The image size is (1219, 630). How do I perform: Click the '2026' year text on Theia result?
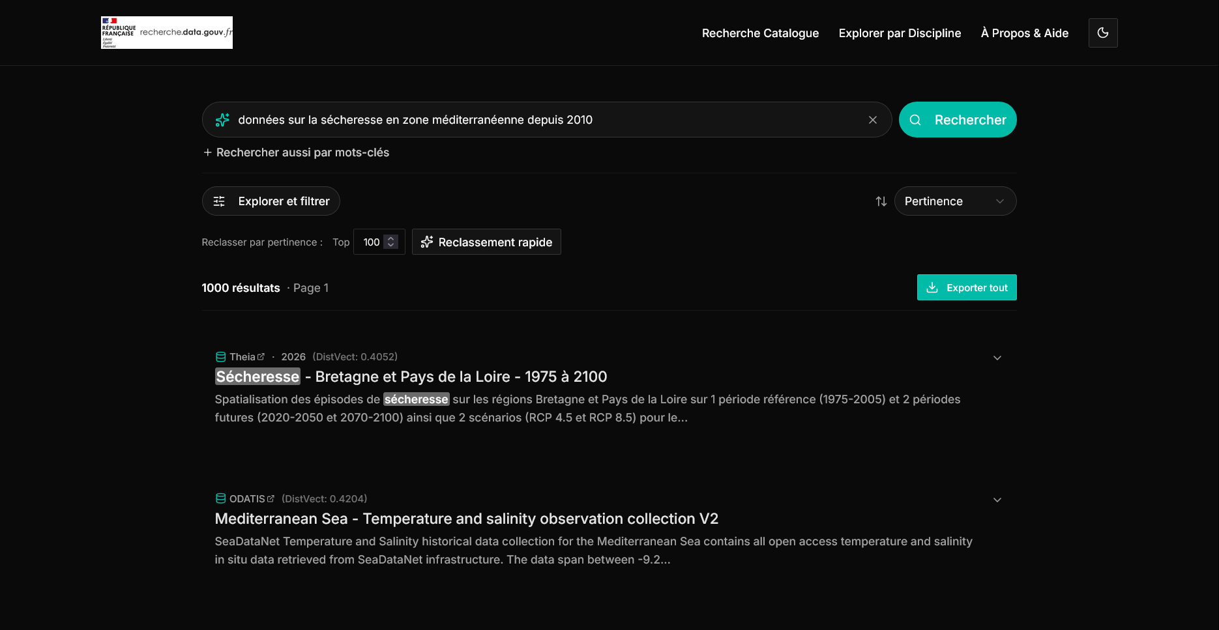293,357
